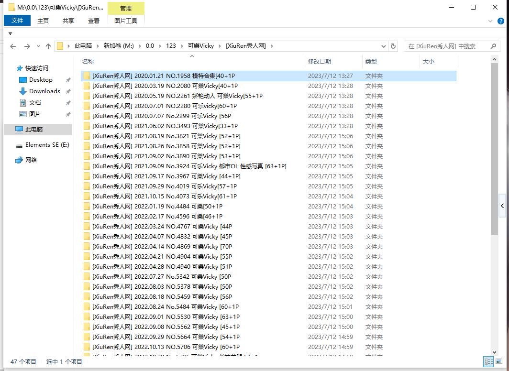The height and width of the screenshot is (371, 509).
Task: Click 可樂Vicky breadcrumb in address bar
Action: pyautogui.click(x=201, y=46)
